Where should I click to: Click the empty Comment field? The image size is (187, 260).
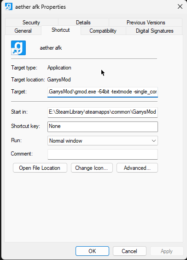click(103, 154)
